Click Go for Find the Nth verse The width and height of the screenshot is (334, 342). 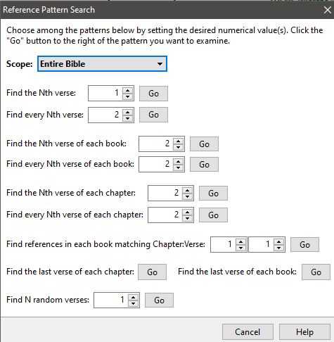[x=153, y=94]
